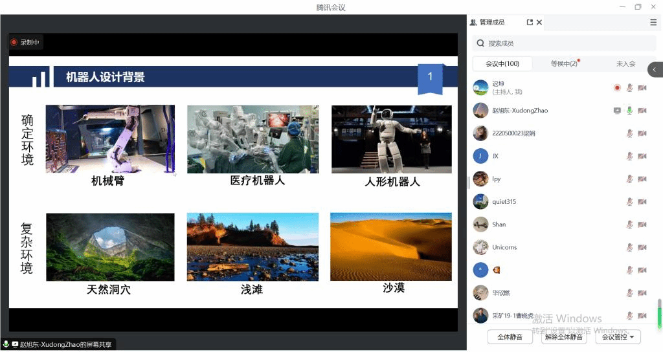Image resolution: width=663 pixels, height=352 pixels.
Task: Switch to the 等候中(2) tab
Action: 564,63
